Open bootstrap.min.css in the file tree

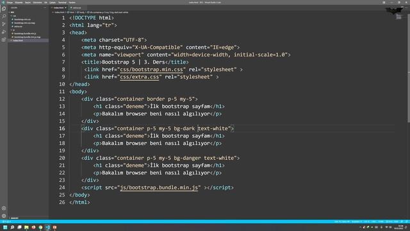tap(22, 19)
